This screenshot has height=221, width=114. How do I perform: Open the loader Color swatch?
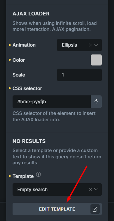pos(96,60)
